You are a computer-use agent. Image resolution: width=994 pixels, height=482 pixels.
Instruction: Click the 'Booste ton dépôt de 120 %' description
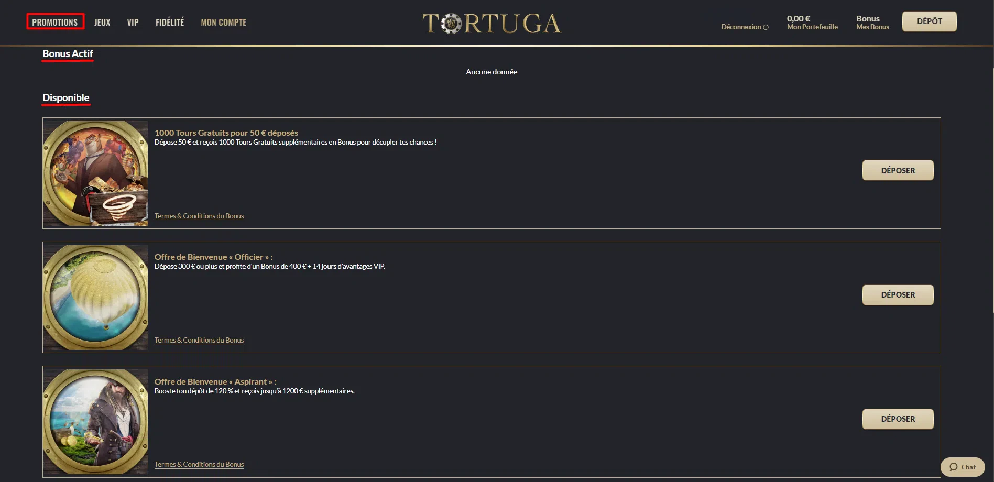pyautogui.click(x=255, y=391)
